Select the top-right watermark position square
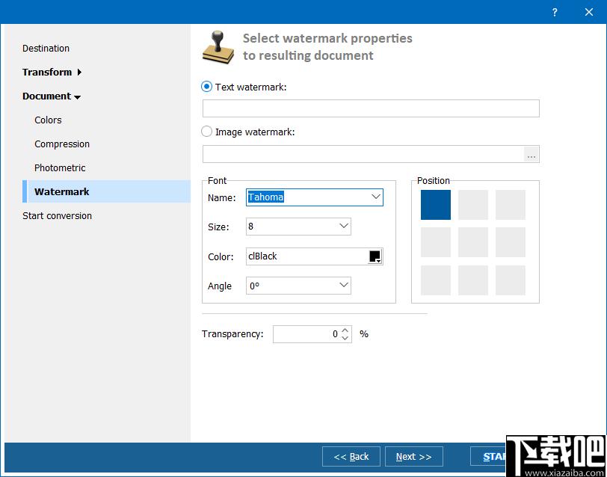 [511, 205]
